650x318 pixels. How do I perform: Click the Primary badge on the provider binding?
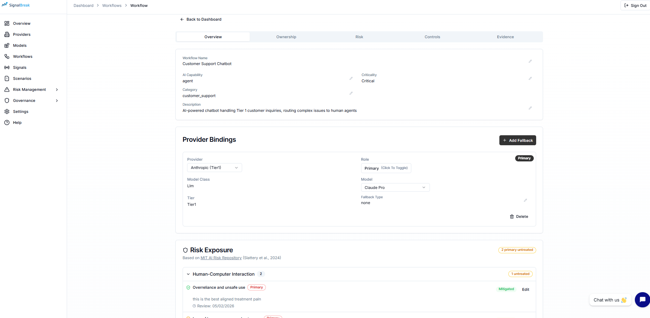[x=524, y=158]
